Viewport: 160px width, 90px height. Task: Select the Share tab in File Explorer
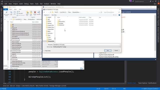(x=15, y=9)
